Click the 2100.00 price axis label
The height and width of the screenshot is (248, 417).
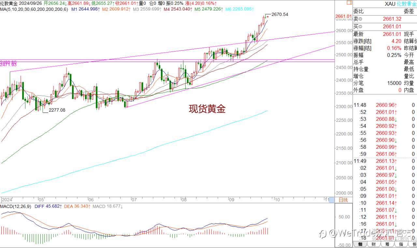click(x=344, y=163)
